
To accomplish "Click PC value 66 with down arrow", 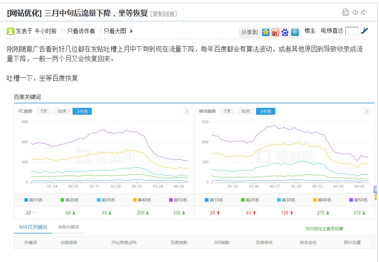I will pos(71,213).
